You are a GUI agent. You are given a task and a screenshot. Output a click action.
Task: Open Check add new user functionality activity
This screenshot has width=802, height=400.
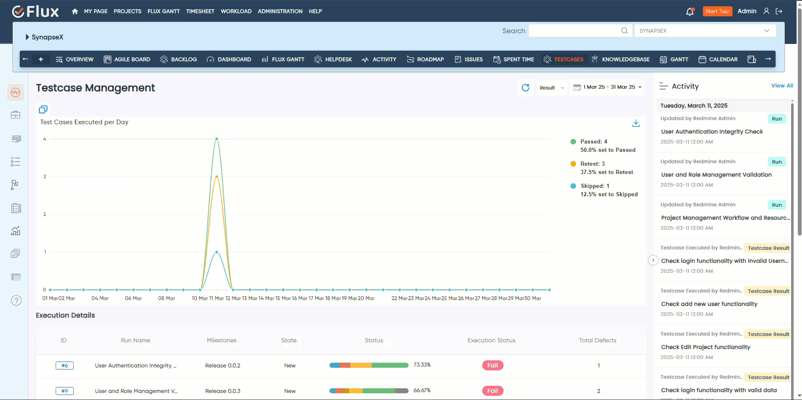click(x=709, y=304)
